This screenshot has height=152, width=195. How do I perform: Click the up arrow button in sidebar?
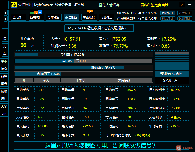(x=6, y=13)
